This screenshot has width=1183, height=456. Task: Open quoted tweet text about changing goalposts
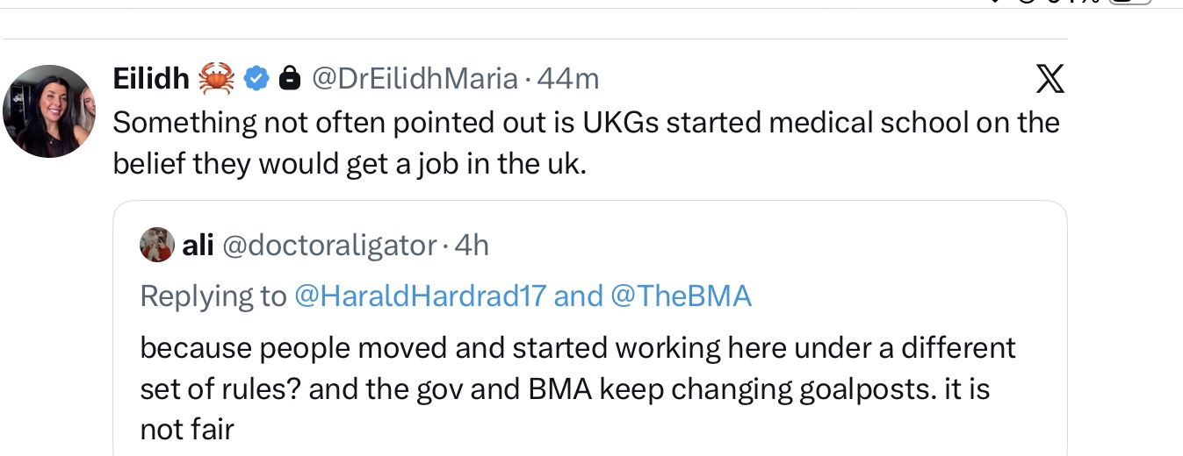click(x=578, y=388)
